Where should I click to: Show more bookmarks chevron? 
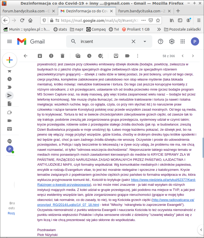(159, 29)
